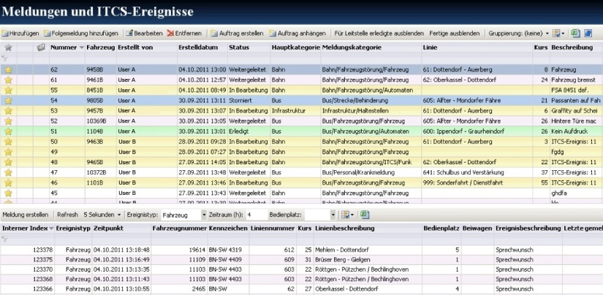Toggle Für Leitstelle erledigte ausblenden

[x=379, y=34]
